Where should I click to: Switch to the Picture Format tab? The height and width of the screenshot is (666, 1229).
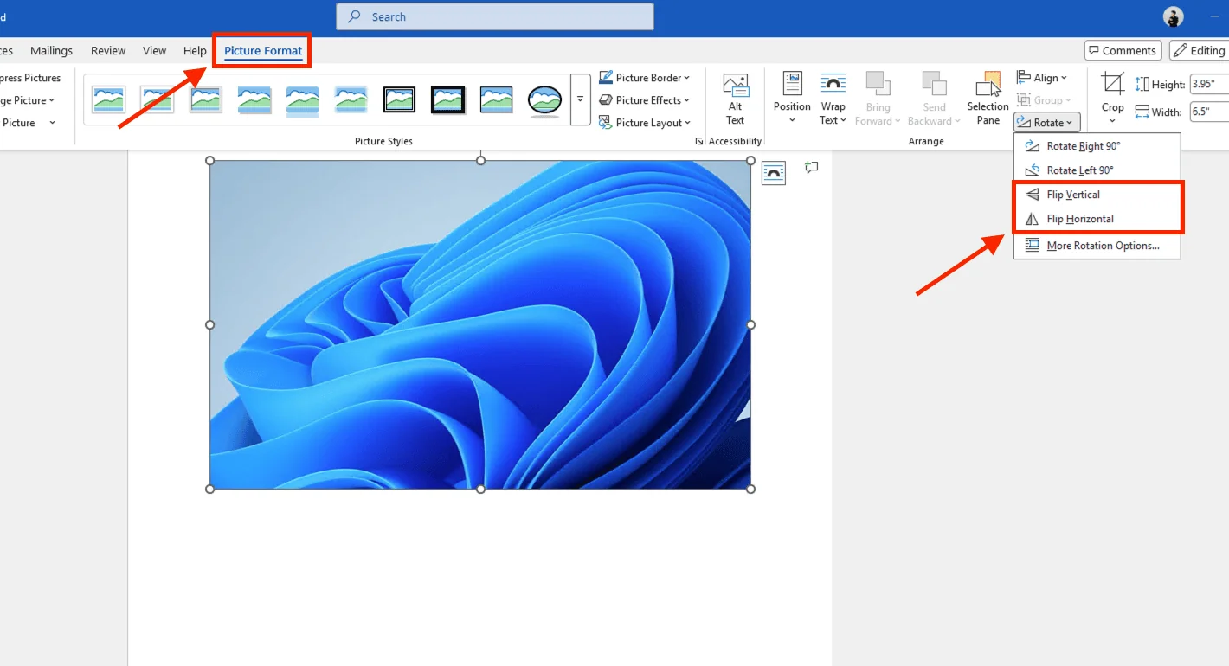pyautogui.click(x=261, y=50)
